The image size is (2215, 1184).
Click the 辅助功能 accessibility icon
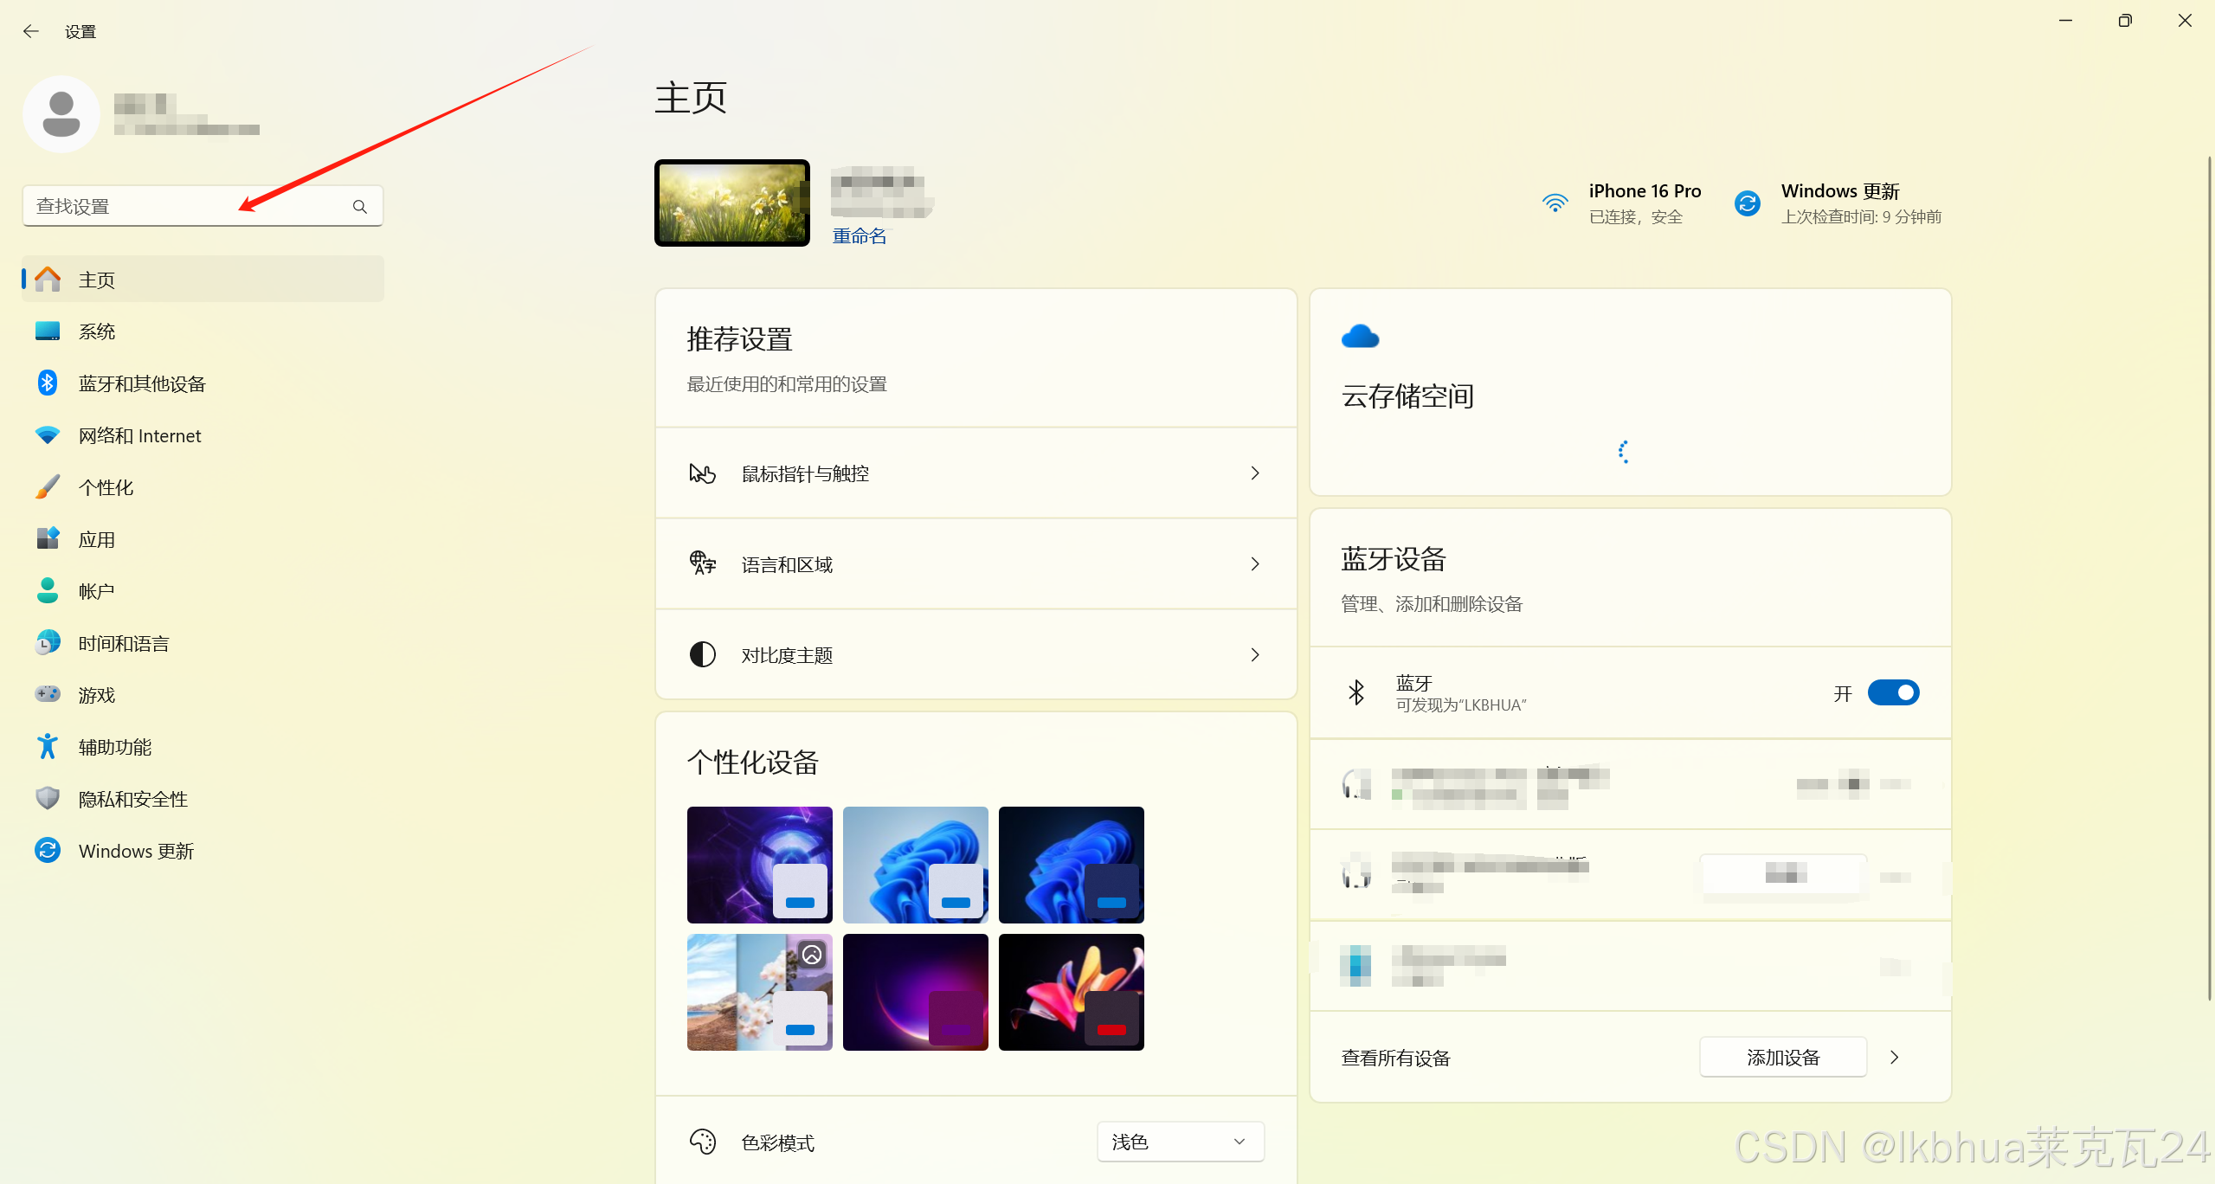point(48,746)
